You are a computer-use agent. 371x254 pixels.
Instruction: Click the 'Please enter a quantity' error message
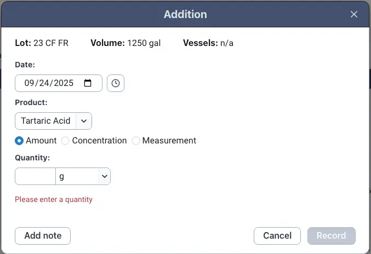coord(54,200)
